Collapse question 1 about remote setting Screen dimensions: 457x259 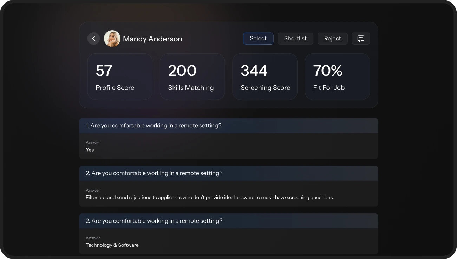(228, 126)
